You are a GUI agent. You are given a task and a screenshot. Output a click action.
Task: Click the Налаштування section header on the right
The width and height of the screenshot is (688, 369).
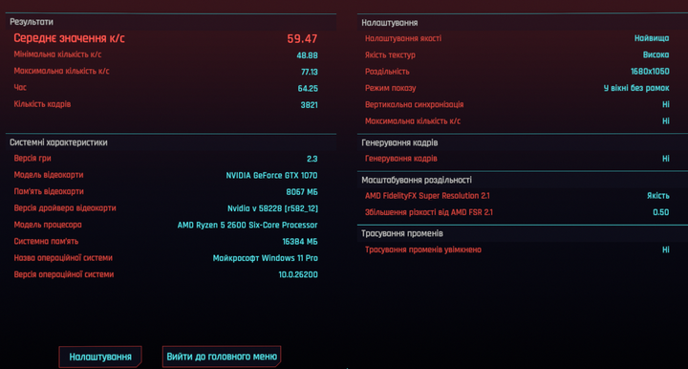390,23
